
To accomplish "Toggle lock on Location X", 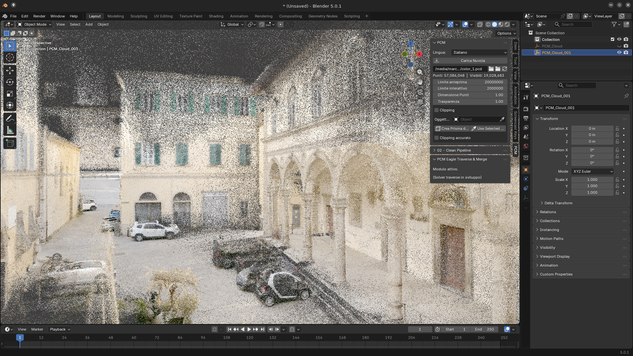I will (x=617, y=129).
